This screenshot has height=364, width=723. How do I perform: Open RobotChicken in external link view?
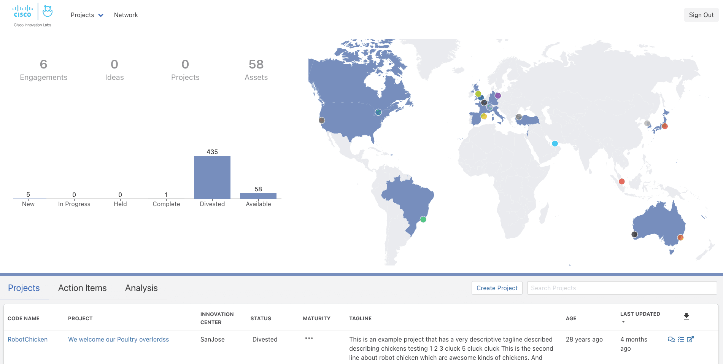pyautogui.click(x=690, y=339)
